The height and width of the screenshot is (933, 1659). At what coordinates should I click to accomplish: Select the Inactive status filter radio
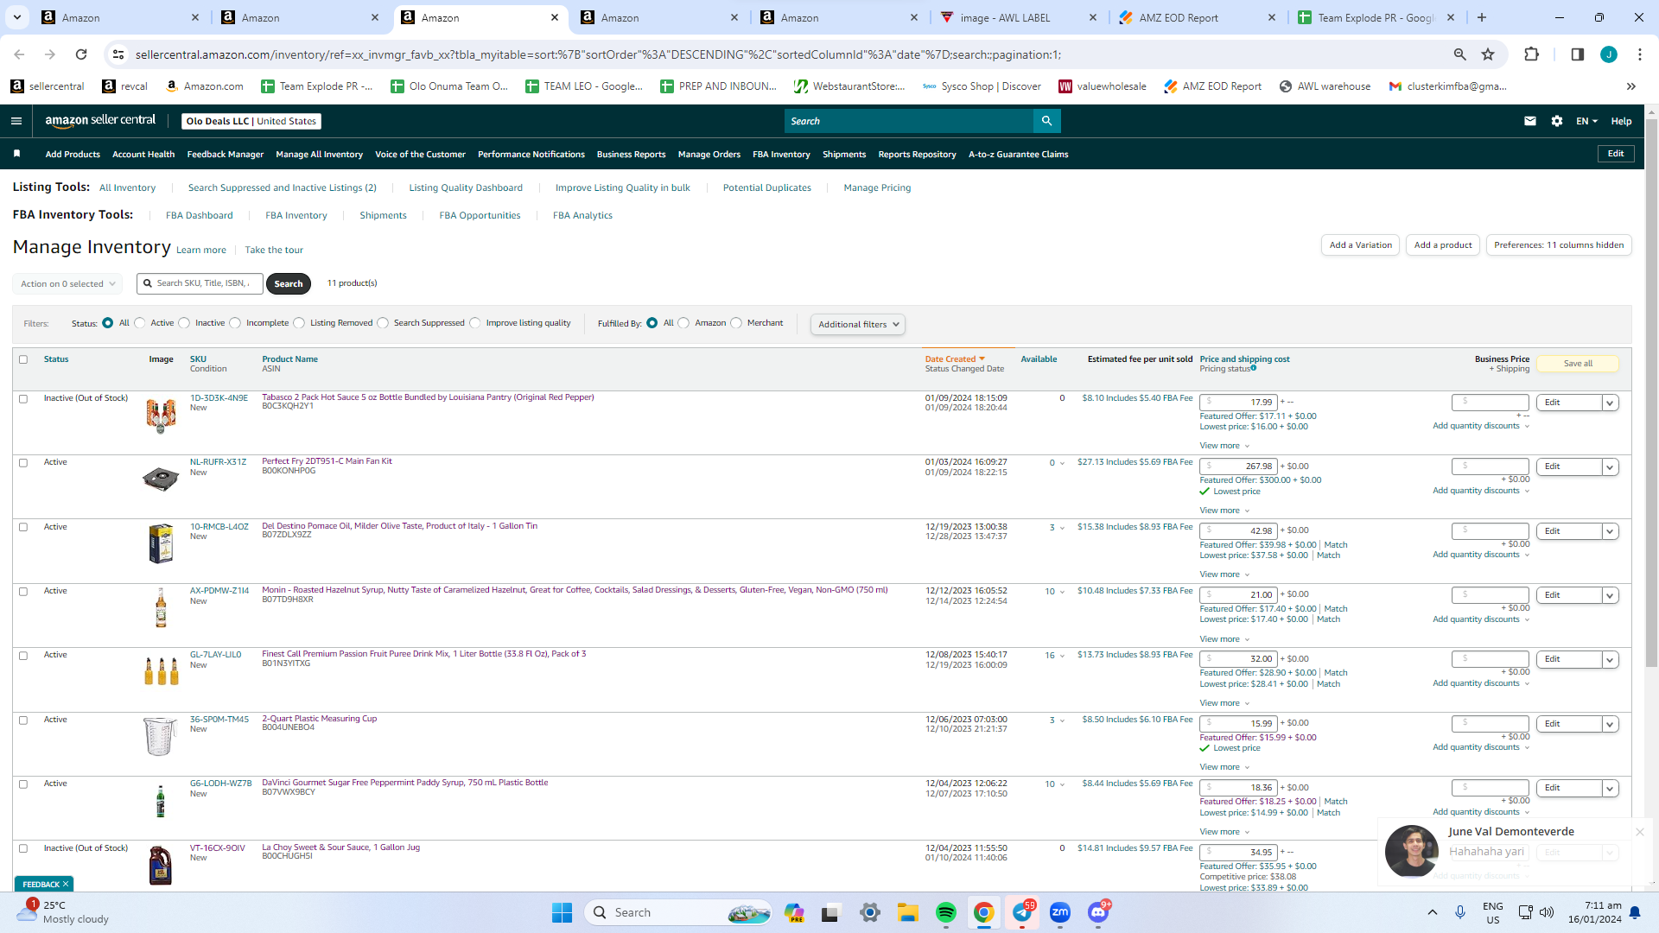(184, 323)
